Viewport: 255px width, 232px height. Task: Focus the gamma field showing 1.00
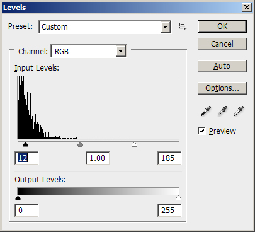(x=98, y=158)
